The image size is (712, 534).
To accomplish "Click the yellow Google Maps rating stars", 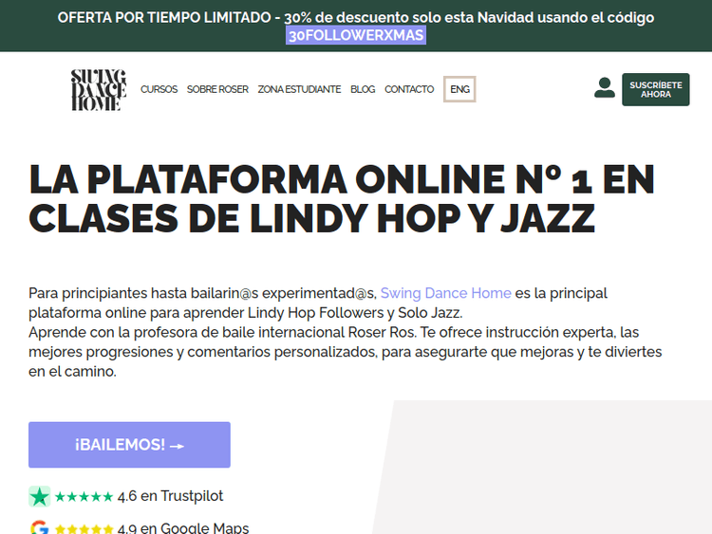I will click(84, 529).
